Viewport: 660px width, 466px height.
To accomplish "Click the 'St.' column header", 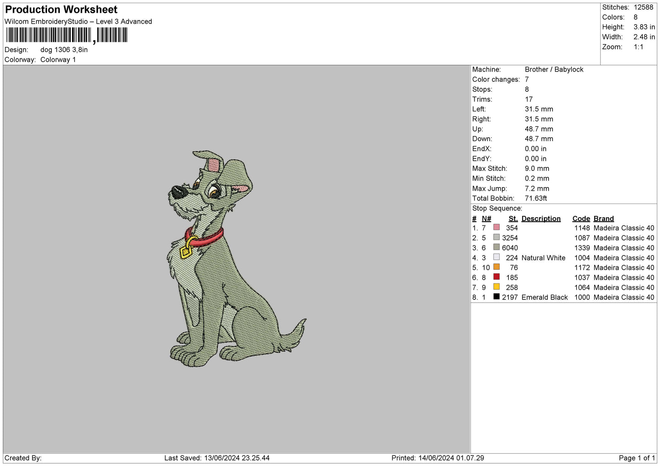I will point(513,219).
